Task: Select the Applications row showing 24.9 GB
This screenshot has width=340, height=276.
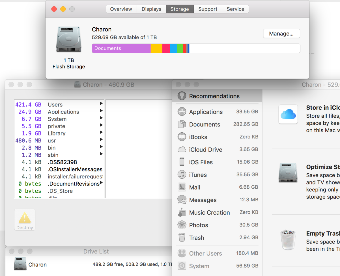Action: tap(59, 112)
